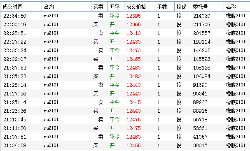Select order number 211909
Image resolution: width=250 pixels, height=151 pixels.
[x=202, y=25]
